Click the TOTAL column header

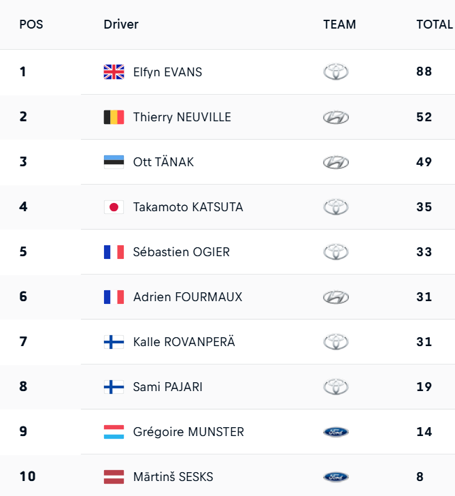pyautogui.click(x=435, y=25)
